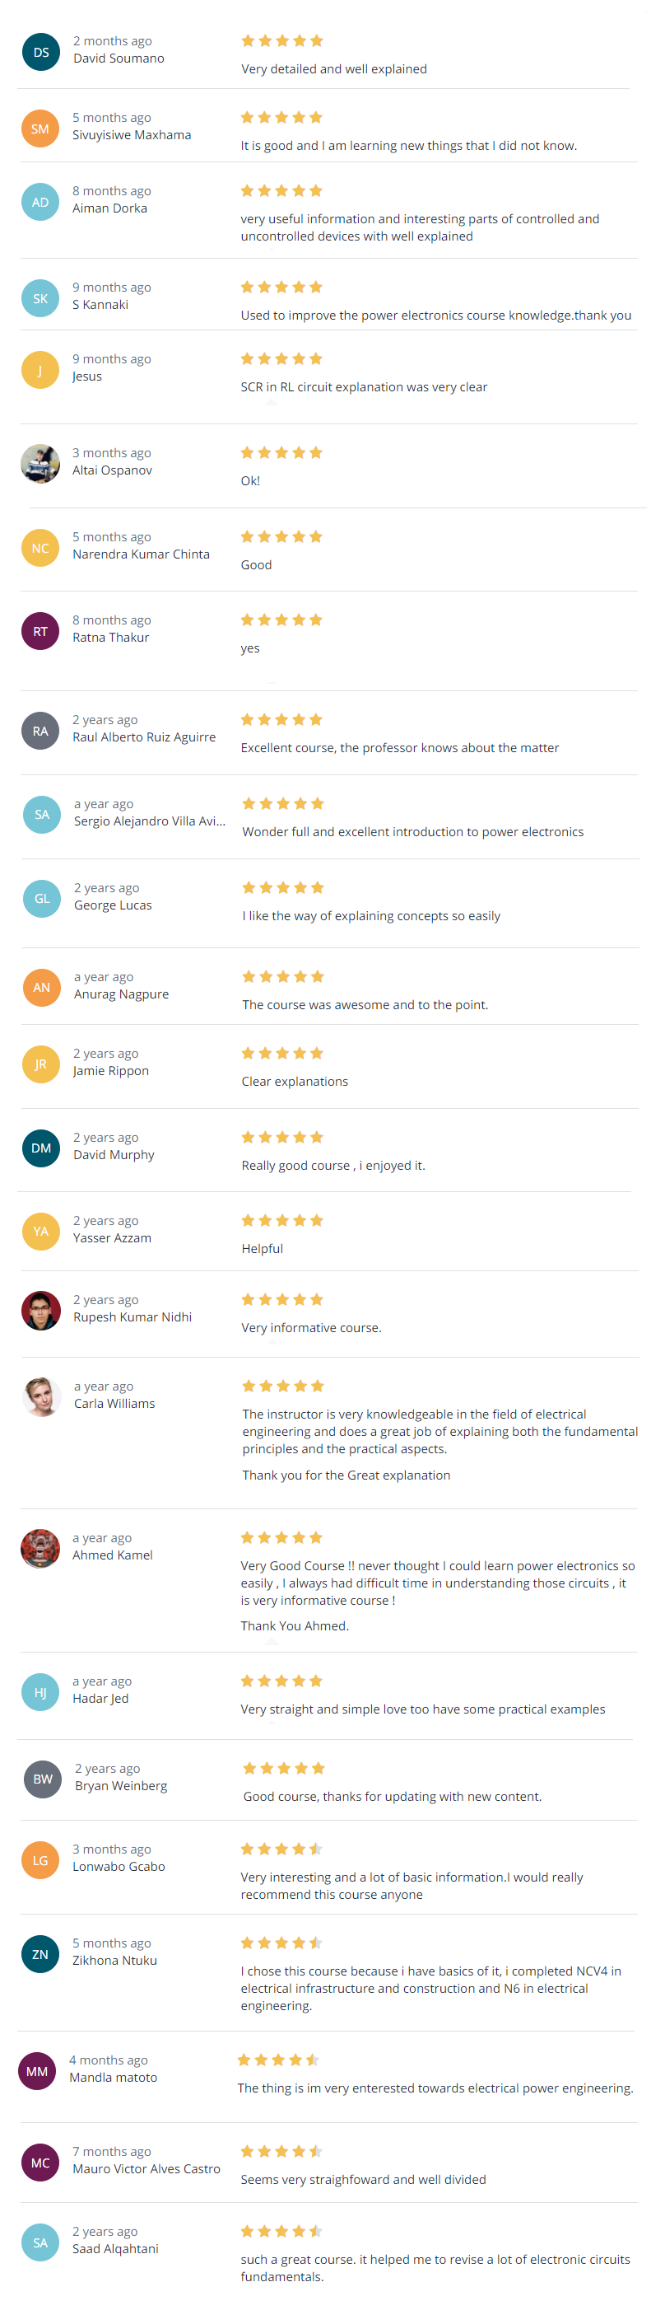The height and width of the screenshot is (2310, 665).
Task: Click Mauro Victor Alves Castro's star rating
Action: click(281, 2151)
